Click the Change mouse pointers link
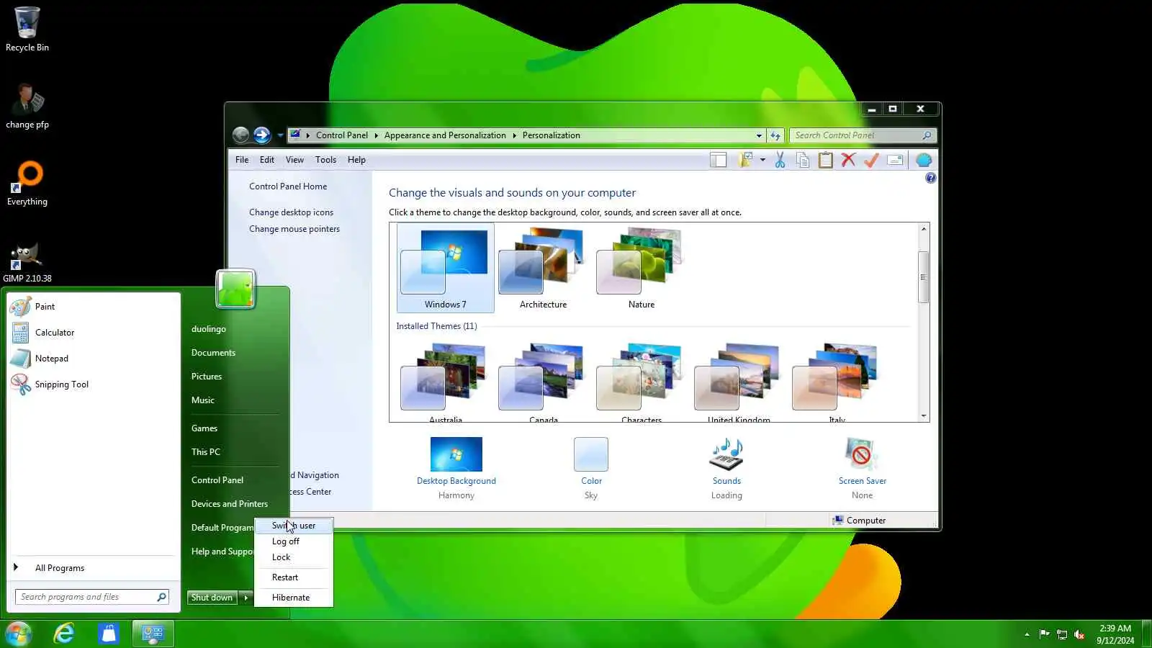This screenshot has width=1152, height=648. pyautogui.click(x=294, y=229)
